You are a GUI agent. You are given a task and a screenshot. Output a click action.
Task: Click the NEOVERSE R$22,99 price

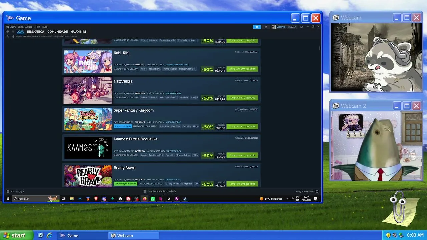click(220, 99)
